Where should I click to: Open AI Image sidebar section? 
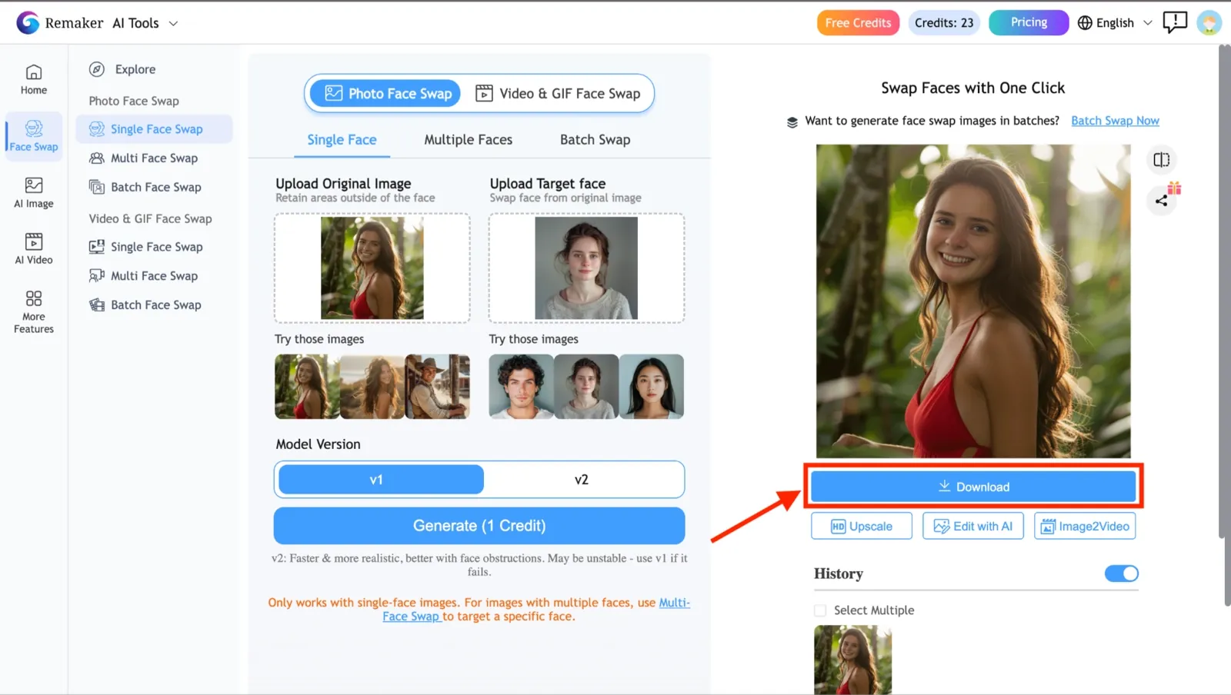(34, 193)
